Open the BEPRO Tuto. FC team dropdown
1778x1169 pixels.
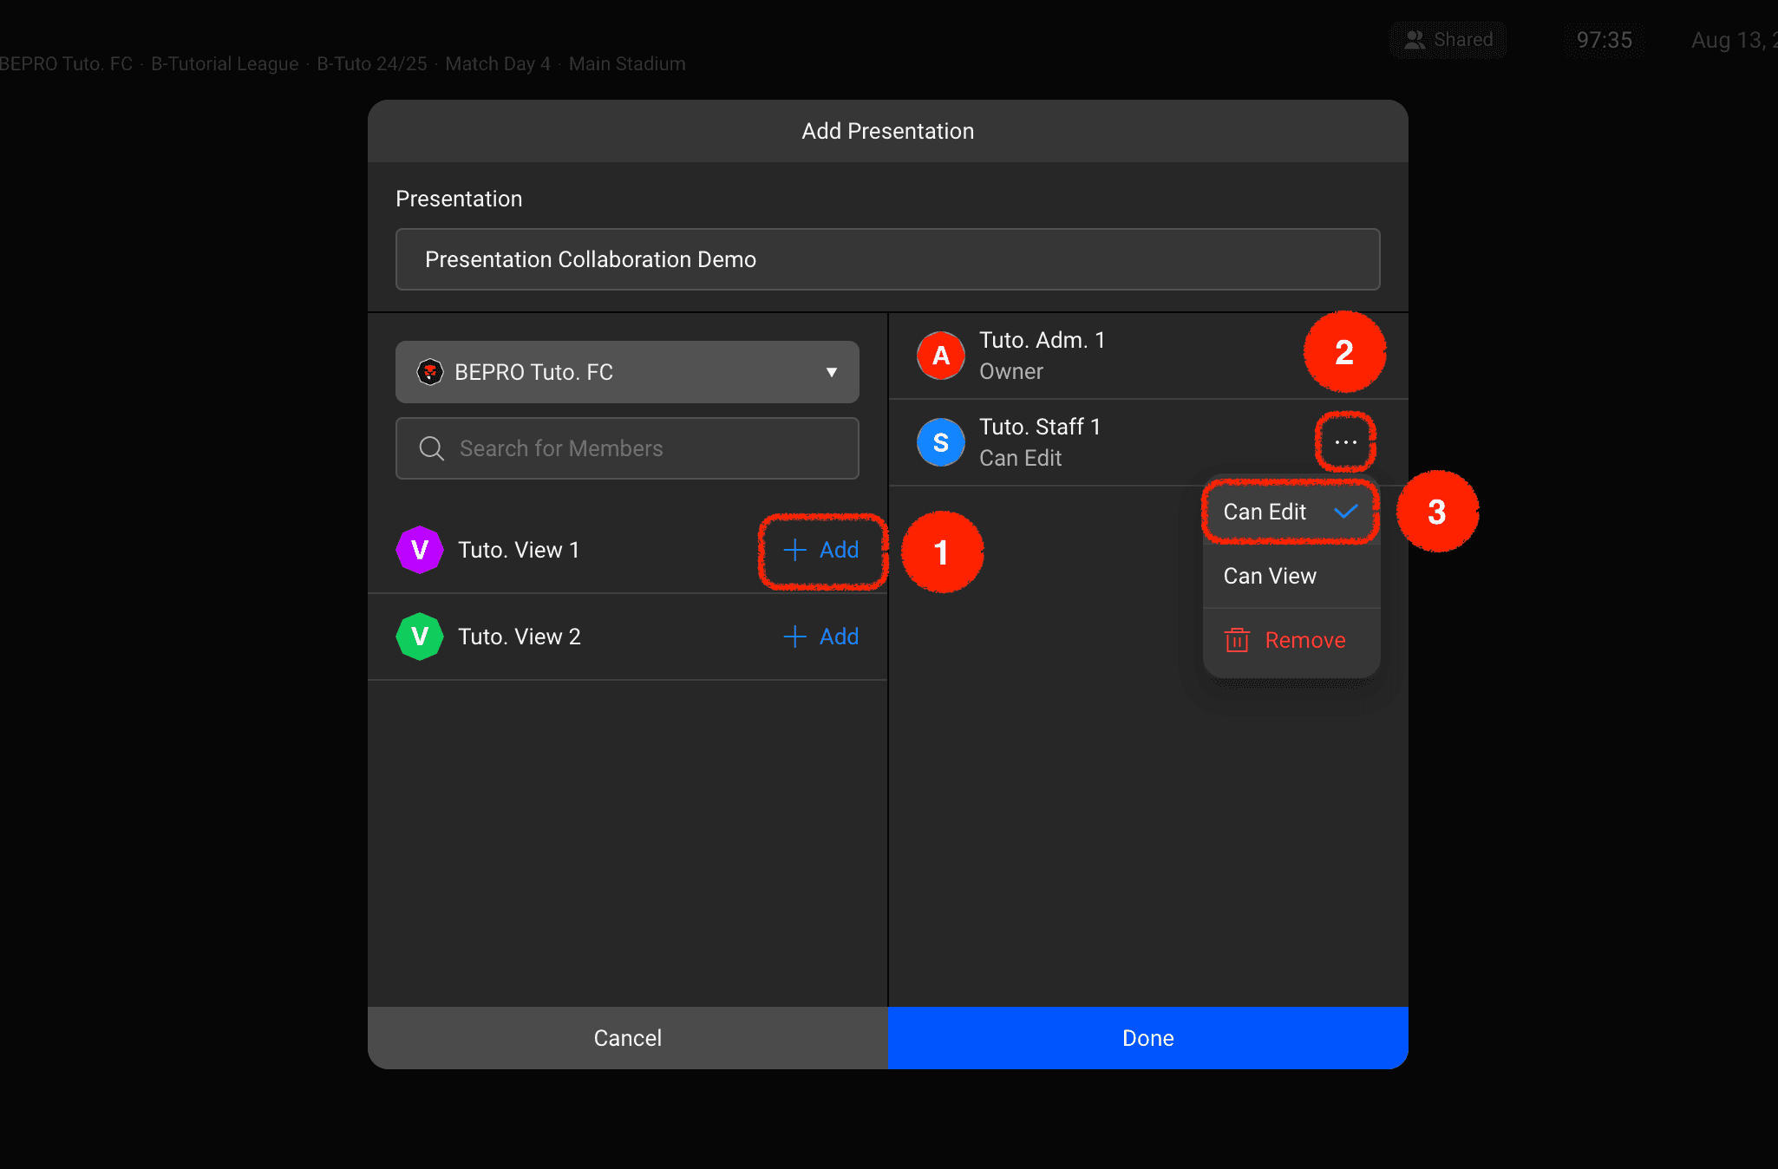pos(626,372)
